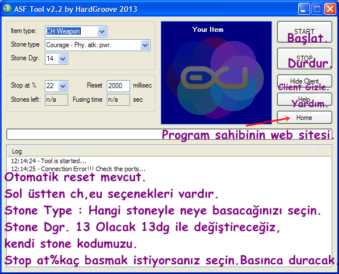Screen dimensions: 339x274
Task: Click the progress bar below settings
Action: (169, 134)
